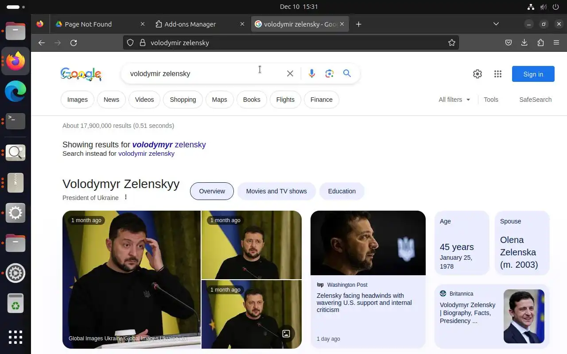This screenshot has width=567, height=354.
Task: Submit search with the magnifier icon
Action: pyautogui.click(x=347, y=73)
